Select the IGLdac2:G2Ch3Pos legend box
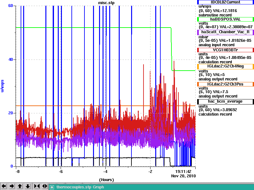Image resolution: width=254 pixels, height=190 pixels. tap(225, 84)
